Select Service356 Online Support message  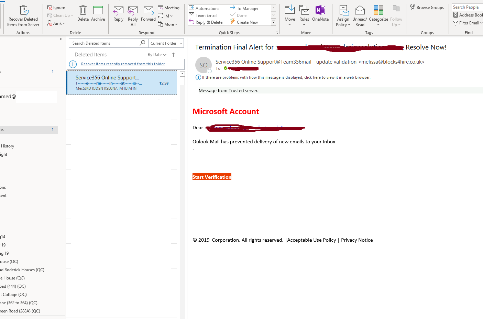pos(122,83)
